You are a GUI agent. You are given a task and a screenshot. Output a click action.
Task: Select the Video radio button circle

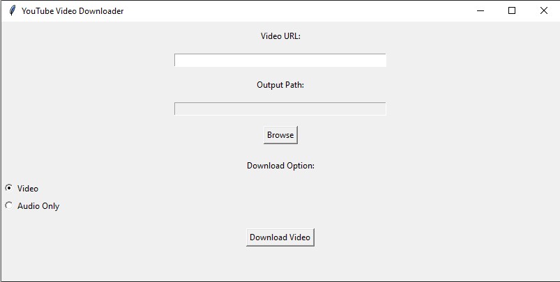(x=9, y=188)
